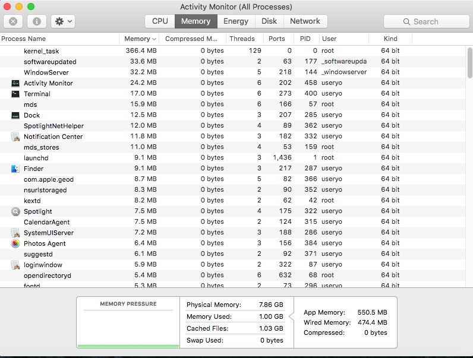Click the Memory Used 1.00 GB value
Image resolution: width=473 pixels, height=358 pixels.
coord(271,316)
